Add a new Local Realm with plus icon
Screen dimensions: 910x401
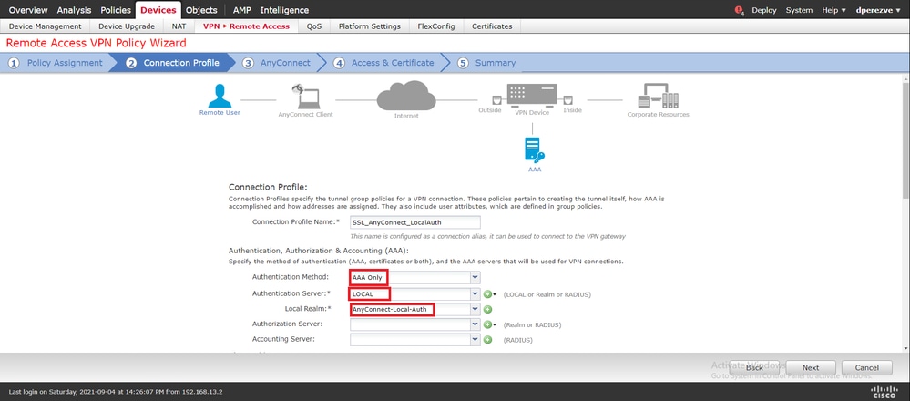(488, 309)
